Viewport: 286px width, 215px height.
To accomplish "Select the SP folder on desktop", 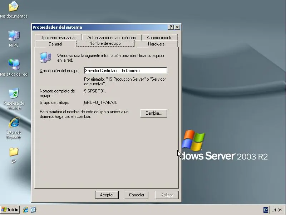I will pyautogui.click(x=14, y=155).
